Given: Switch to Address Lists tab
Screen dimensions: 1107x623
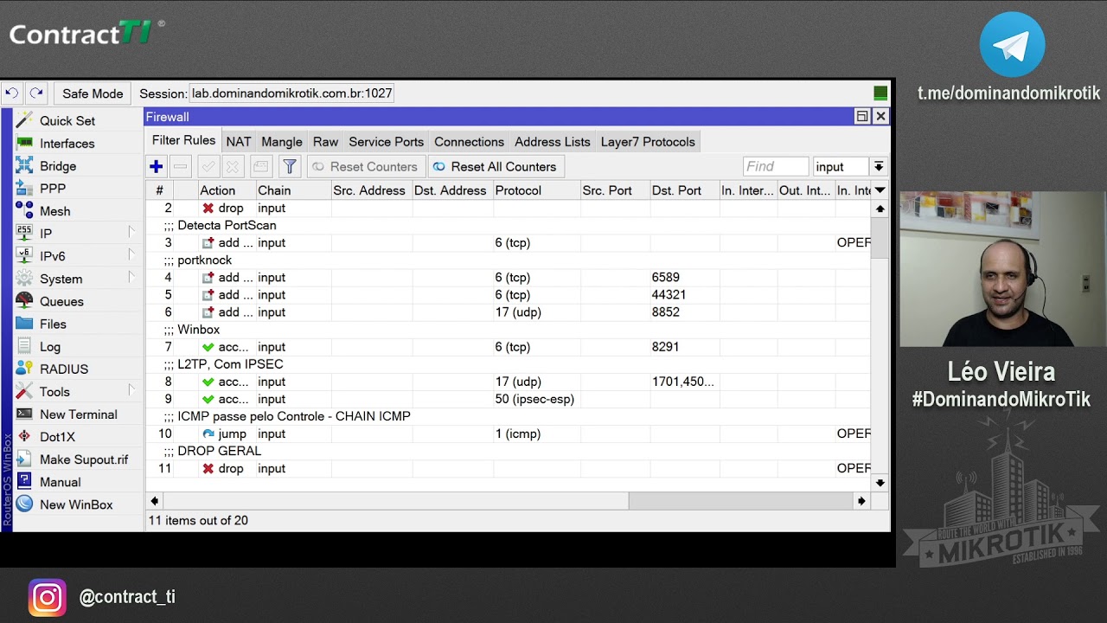Looking at the screenshot, I should pyautogui.click(x=553, y=142).
